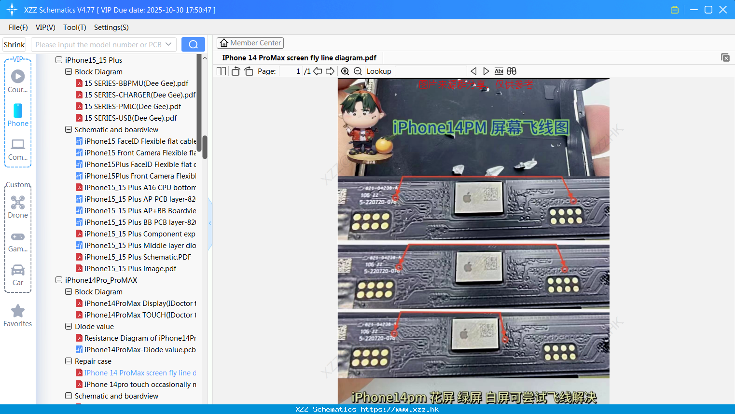Rotate the page clockwise
This screenshot has height=414, width=735.
249,71
